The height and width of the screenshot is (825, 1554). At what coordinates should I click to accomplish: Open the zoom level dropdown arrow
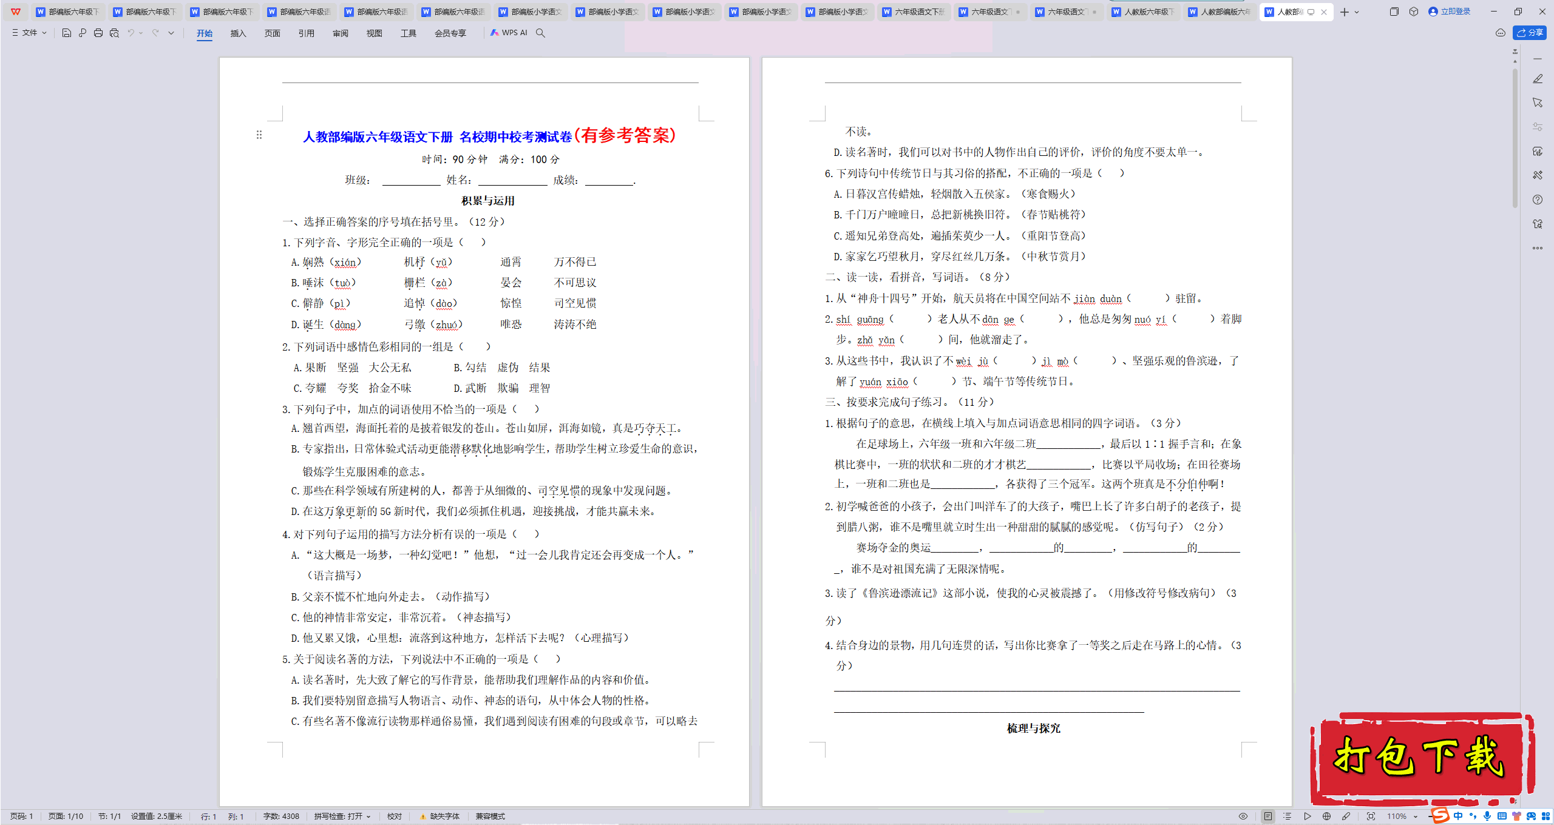coord(1416,817)
